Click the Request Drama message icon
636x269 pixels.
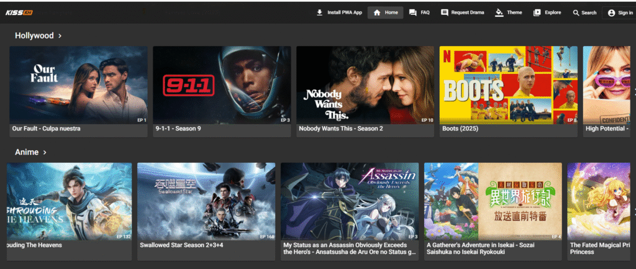click(444, 12)
